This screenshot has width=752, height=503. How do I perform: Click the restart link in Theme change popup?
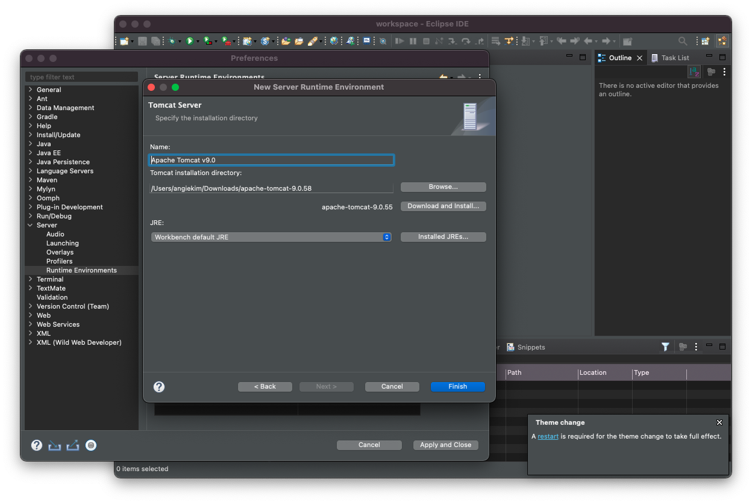[x=548, y=436]
